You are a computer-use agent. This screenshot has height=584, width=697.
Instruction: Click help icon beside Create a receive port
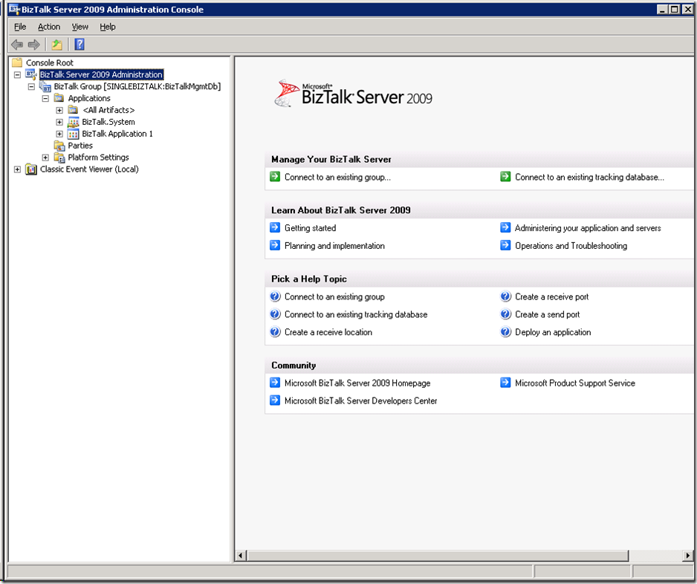(505, 296)
